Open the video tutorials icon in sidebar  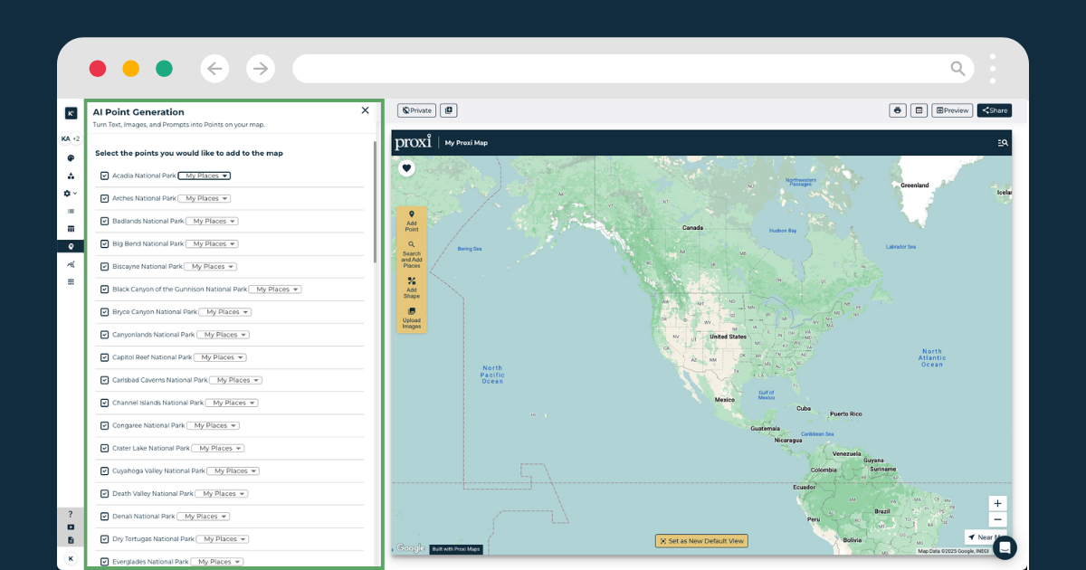point(71,527)
